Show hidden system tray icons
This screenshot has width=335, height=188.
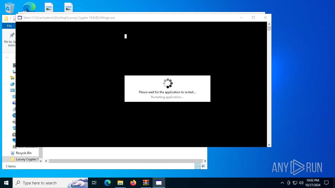tap(282, 183)
